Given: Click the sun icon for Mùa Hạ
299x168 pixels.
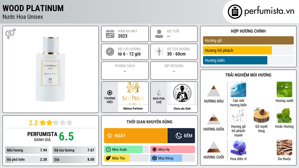Looking at the screenshot, I should [x=154, y=150].
